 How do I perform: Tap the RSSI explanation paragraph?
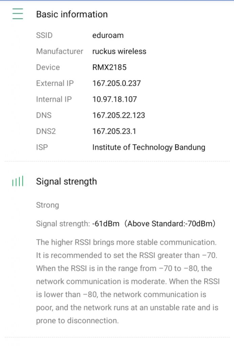(x=127, y=281)
